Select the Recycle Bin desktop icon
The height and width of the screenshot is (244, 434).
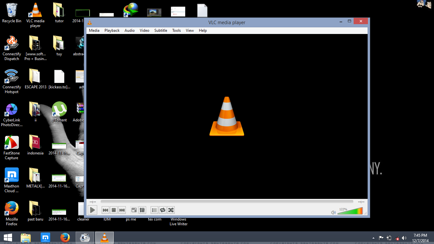tap(12, 13)
